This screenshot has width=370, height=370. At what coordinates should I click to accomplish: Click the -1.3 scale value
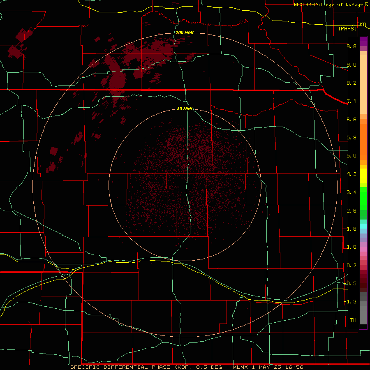[x=350, y=302]
